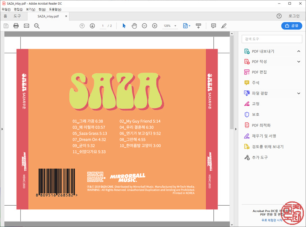Viewport: 306px width, 227px height.
Task: Select the SAZA_inlay.pdf document tab
Action: 48,16
